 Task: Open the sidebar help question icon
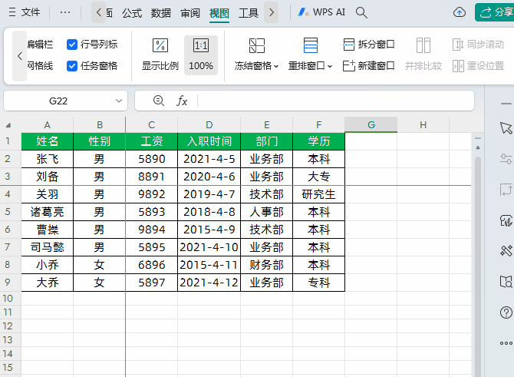click(506, 313)
